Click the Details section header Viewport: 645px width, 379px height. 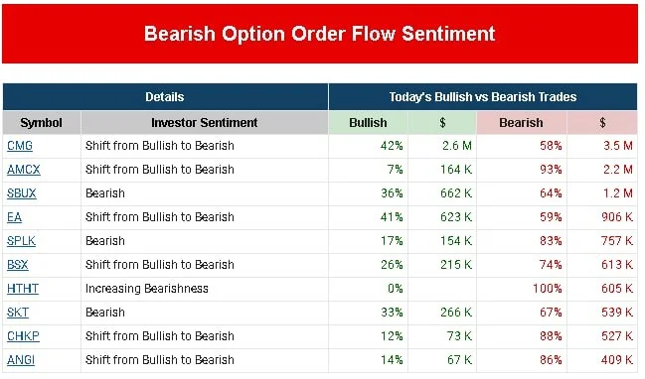165,97
